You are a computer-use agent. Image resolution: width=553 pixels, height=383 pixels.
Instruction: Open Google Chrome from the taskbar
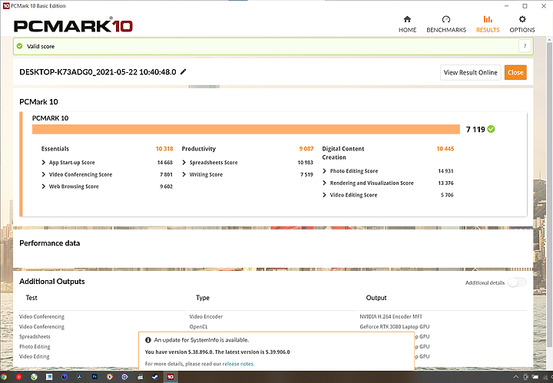tap(4, 377)
